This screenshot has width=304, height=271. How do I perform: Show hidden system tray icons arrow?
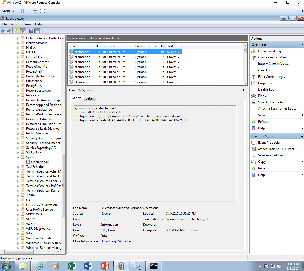tap(260, 266)
